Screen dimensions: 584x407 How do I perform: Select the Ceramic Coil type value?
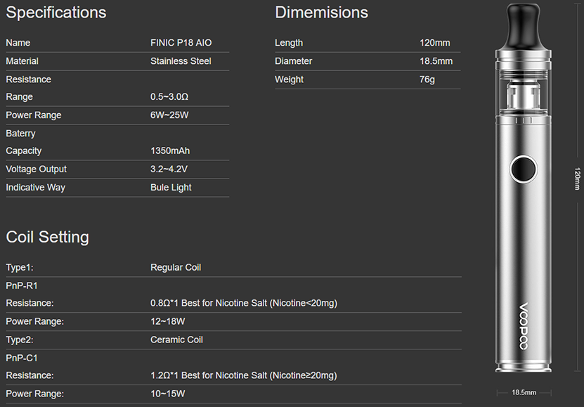coord(176,340)
